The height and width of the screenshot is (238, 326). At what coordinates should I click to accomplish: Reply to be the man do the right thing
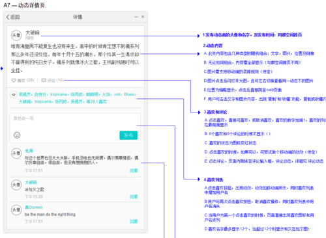click(x=134, y=221)
